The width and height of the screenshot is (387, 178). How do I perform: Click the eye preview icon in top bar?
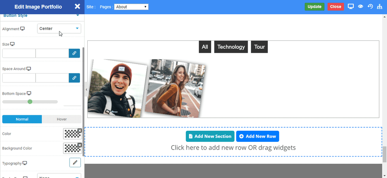point(360,7)
